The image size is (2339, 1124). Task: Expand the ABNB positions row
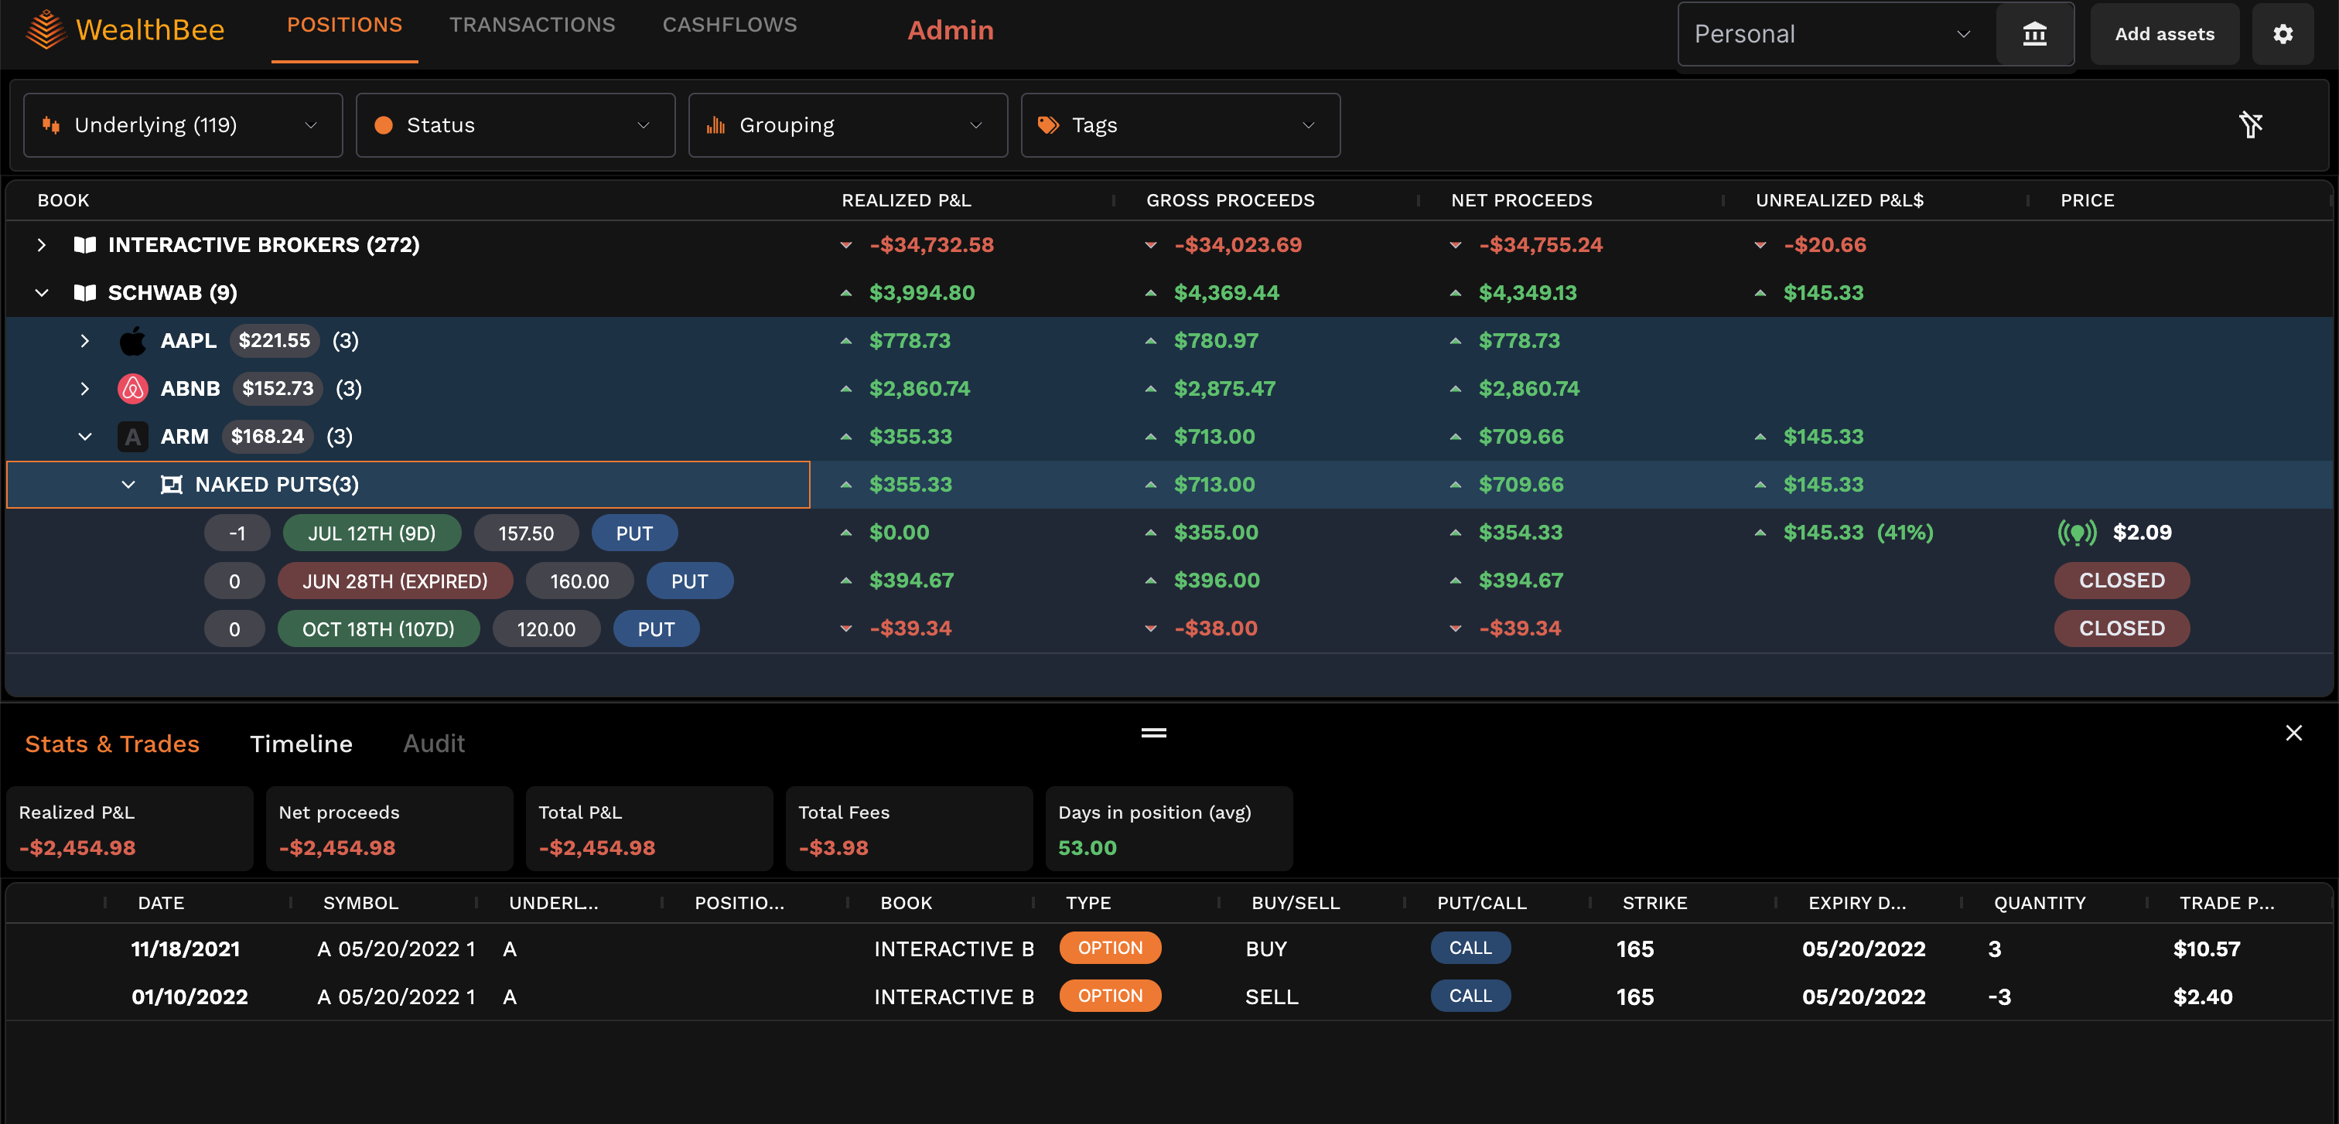click(84, 389)
